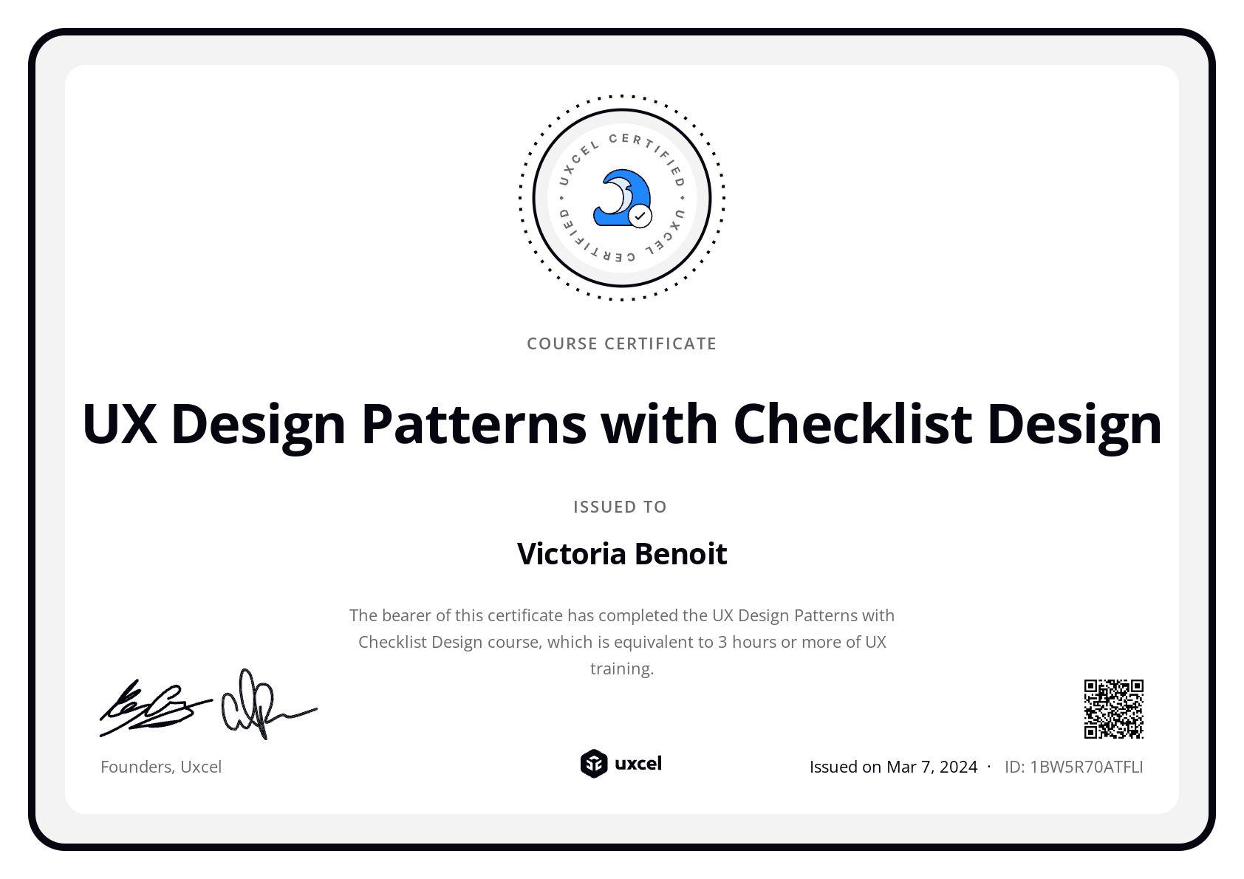1244x879 pixels.
Task: Click the course completion description paragraph
Action: (x=622, y=642)
